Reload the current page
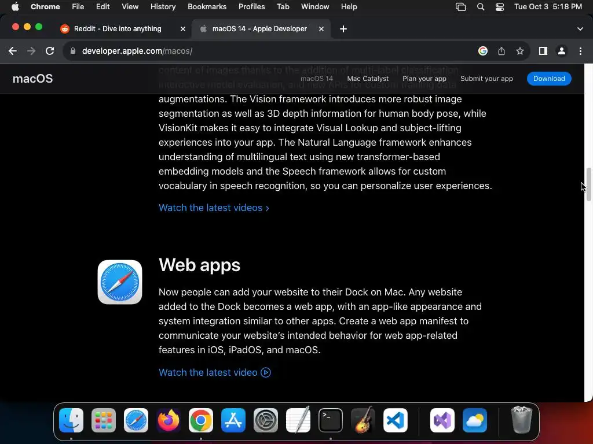Image resolution: width=593 pixels, height=444 pixels. tap(50, 51)
